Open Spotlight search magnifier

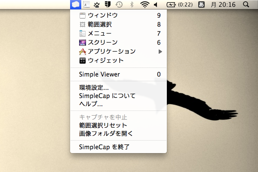pos(246,4)
